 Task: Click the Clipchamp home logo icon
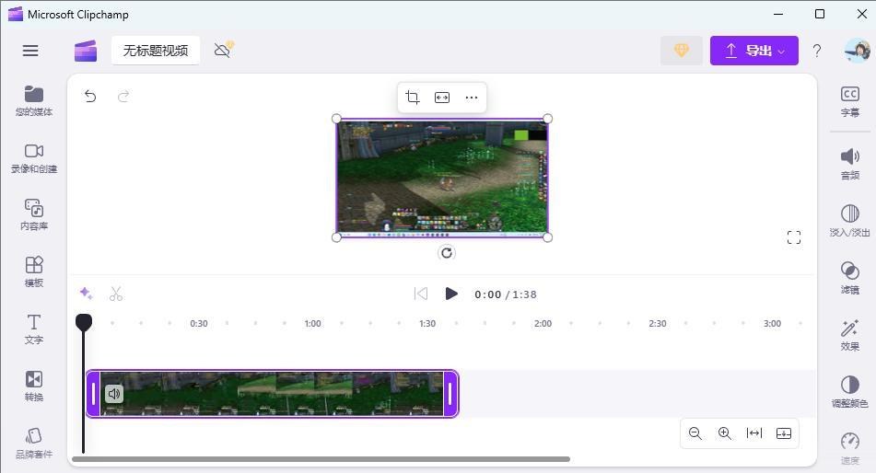tap(86, 51)
